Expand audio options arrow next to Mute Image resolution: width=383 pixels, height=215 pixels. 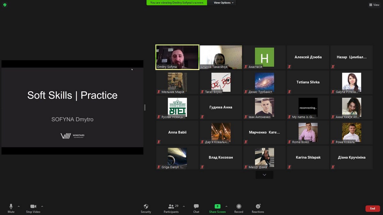pos(19,206)
